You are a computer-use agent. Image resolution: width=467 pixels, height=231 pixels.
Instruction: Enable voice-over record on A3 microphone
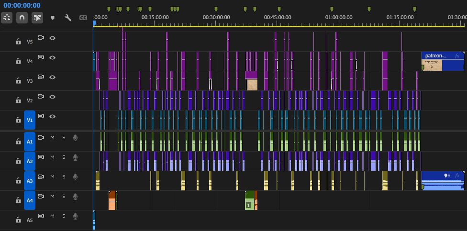pyautogui.click(x=75, y=177)
